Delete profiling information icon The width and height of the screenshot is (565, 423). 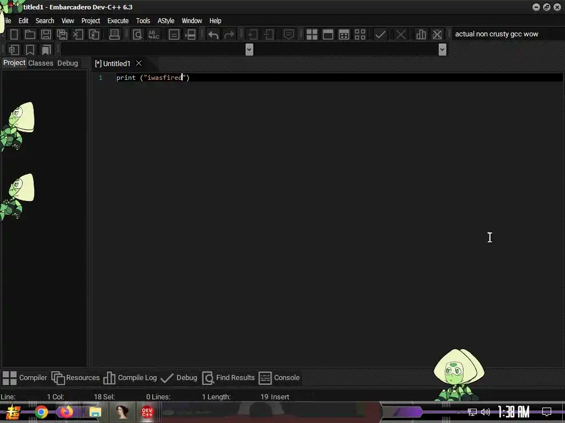[437, 35]
